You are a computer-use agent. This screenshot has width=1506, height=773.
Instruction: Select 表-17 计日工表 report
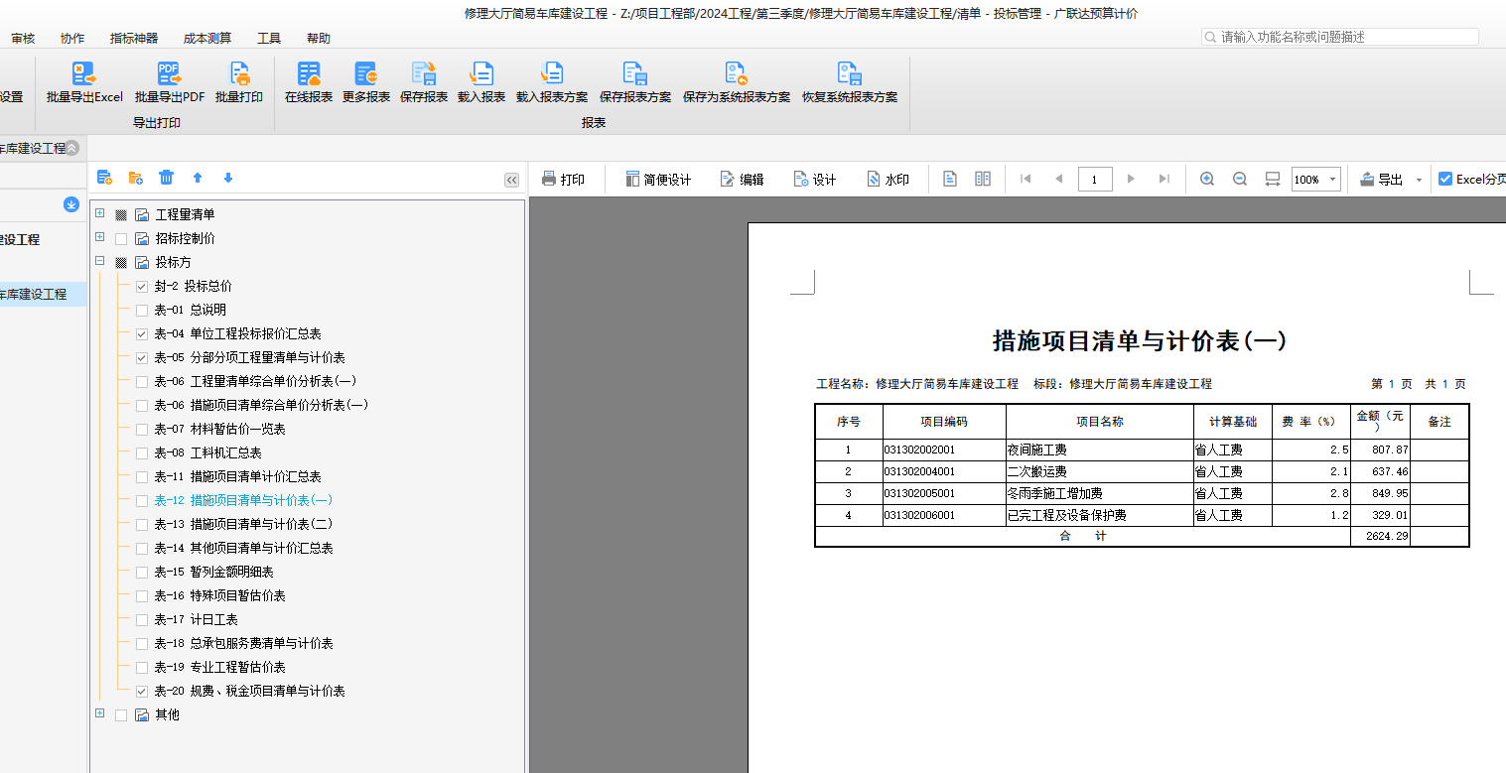(x=196, y=619)
